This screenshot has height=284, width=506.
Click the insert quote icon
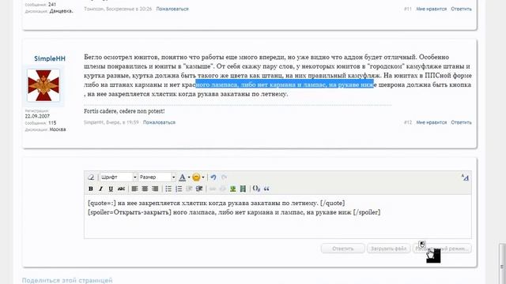266,189
